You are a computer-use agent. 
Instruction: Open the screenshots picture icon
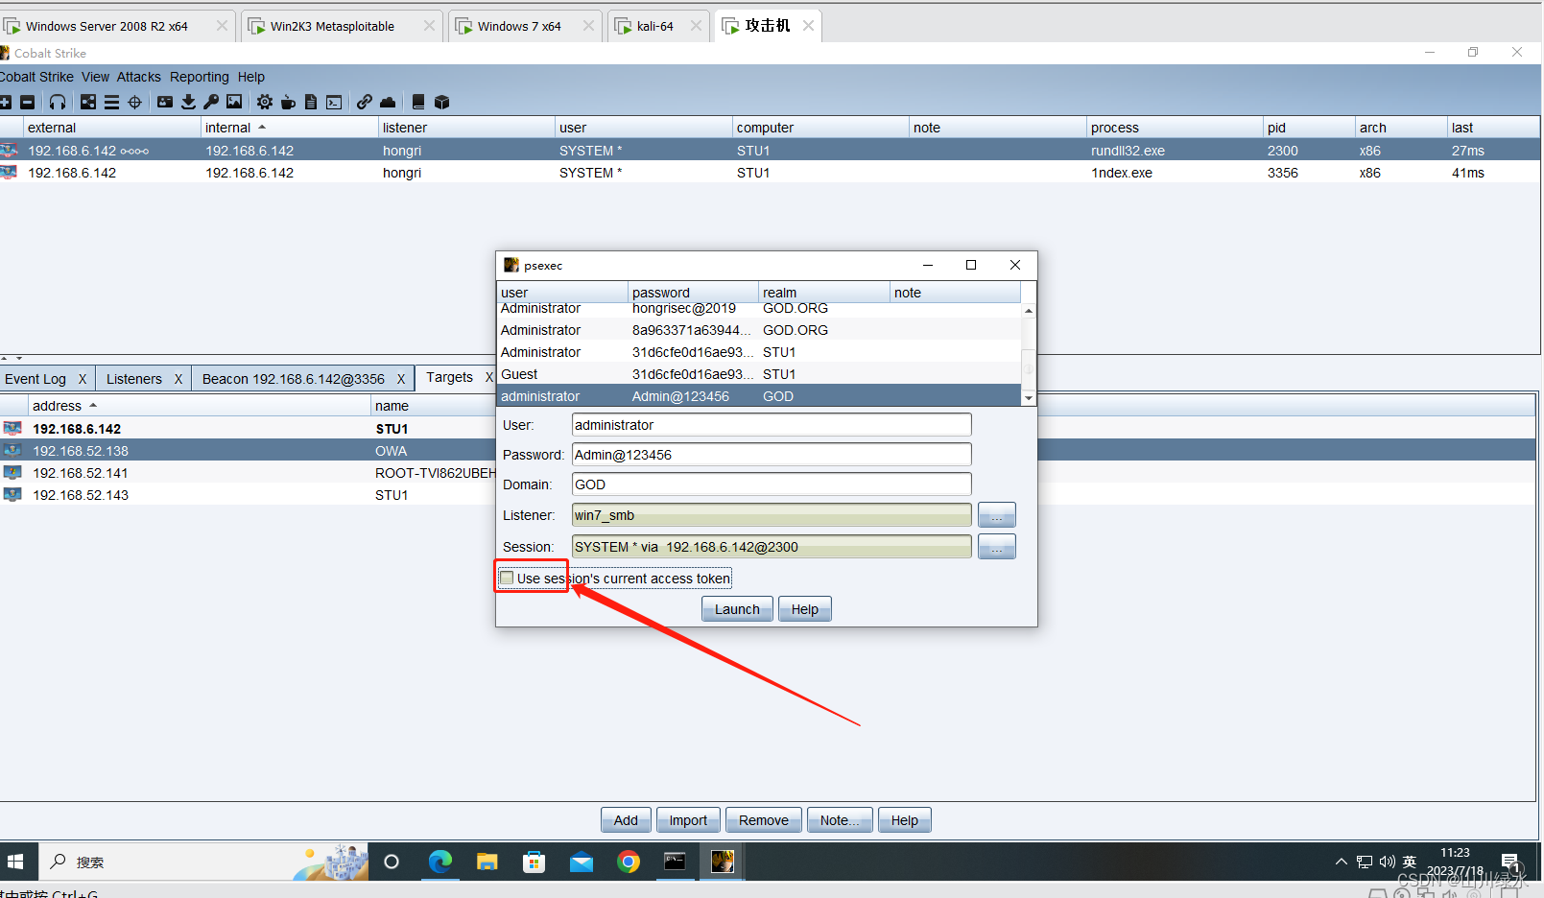[x=234, y=102]
